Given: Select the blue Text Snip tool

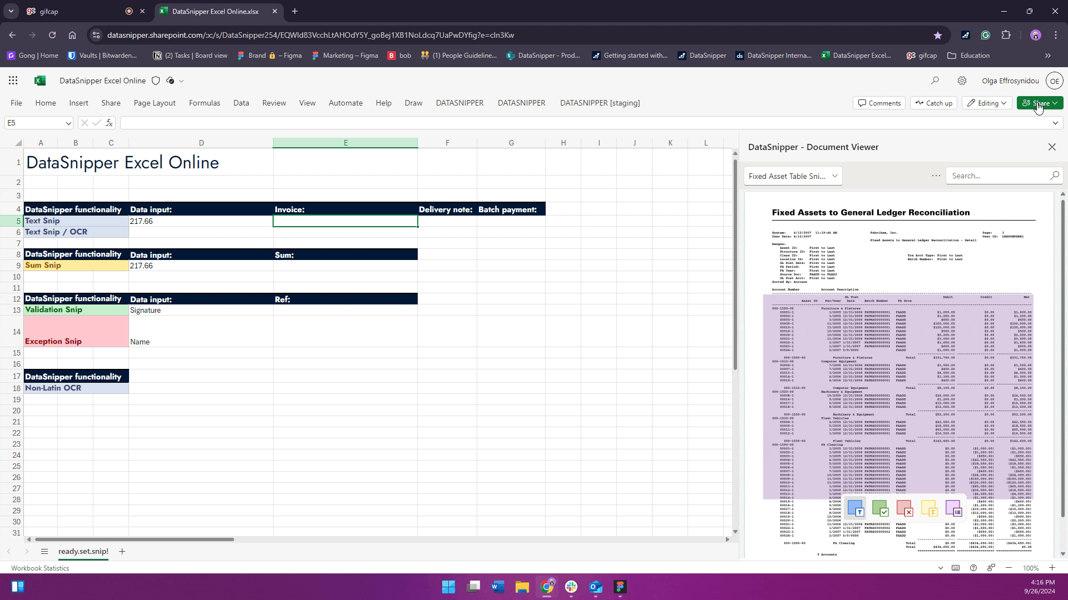Looking at the screenshot, I should point(856,508).
